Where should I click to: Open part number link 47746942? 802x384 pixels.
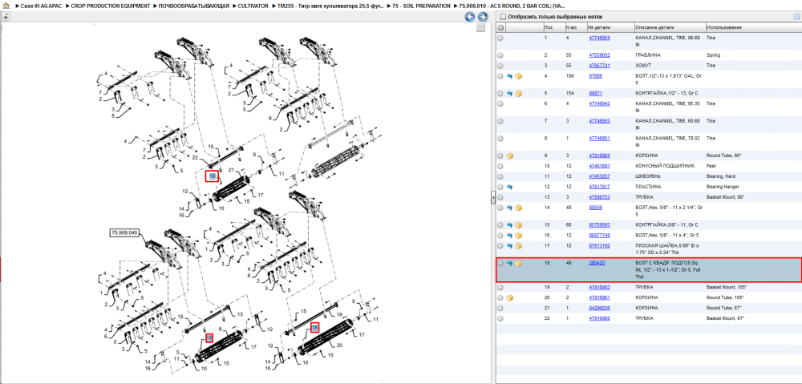point(599,103)
